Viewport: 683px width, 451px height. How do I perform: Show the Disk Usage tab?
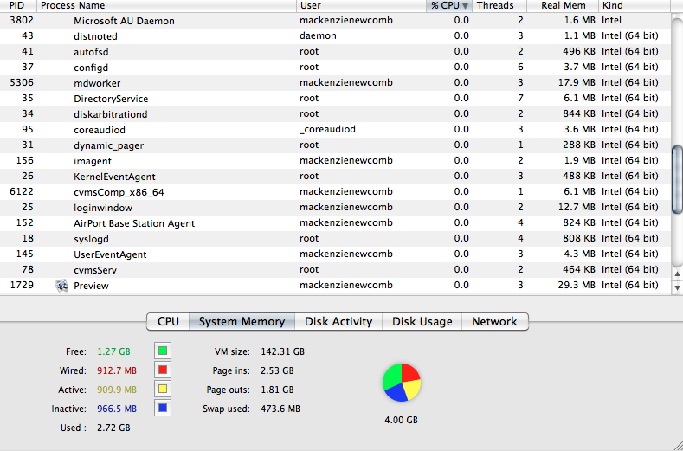[x=422, y=321]
